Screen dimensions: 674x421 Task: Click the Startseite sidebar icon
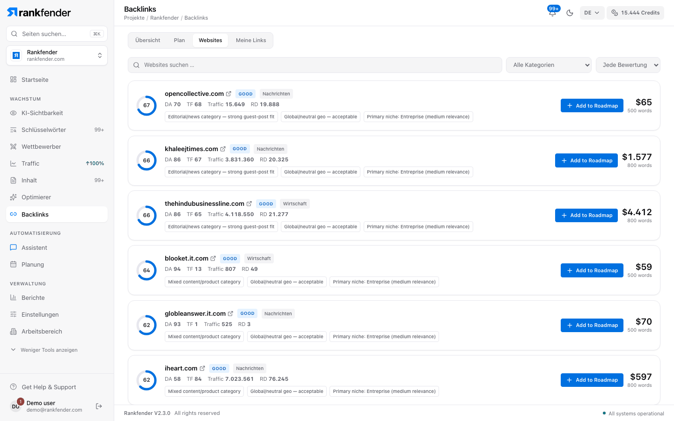tap(13, 80)
